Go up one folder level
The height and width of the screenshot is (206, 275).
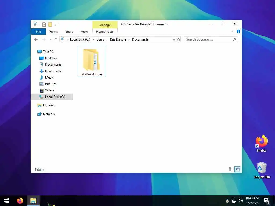56,39
